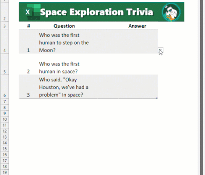Viewport: 205px width, 175px height.
Task: Click the table resize handle at the table corner
Action: [x=157, y=98]
